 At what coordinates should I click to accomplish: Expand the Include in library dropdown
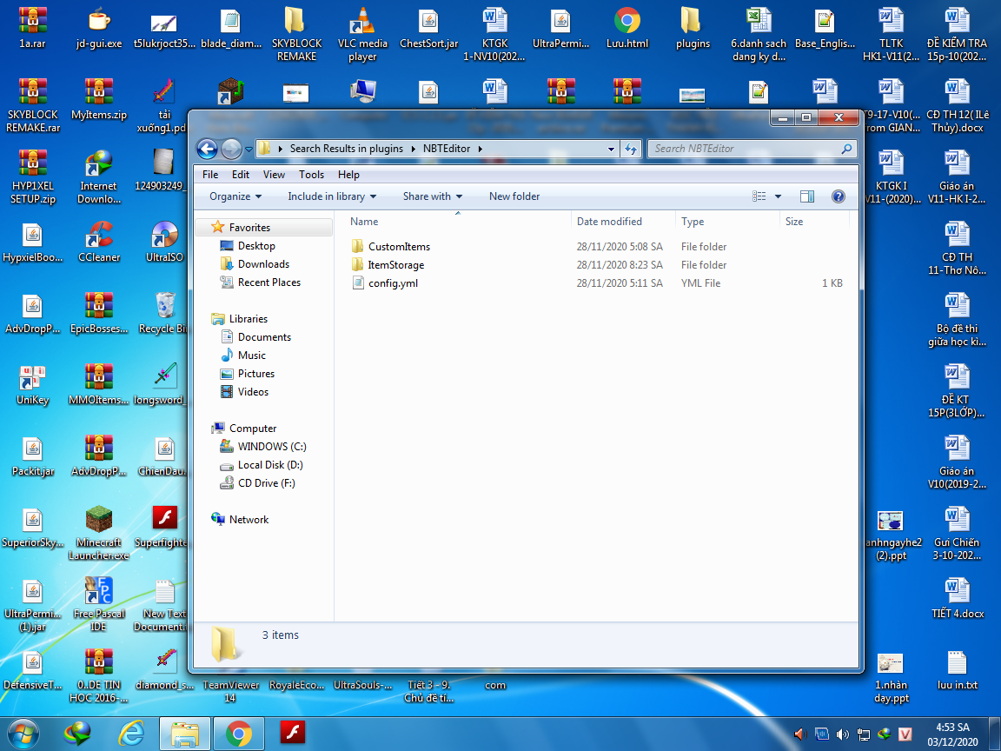click(x=332, y=196)
